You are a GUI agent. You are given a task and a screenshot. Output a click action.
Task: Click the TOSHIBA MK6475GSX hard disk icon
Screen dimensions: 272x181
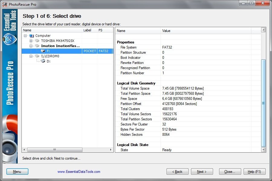coord(37,41)
